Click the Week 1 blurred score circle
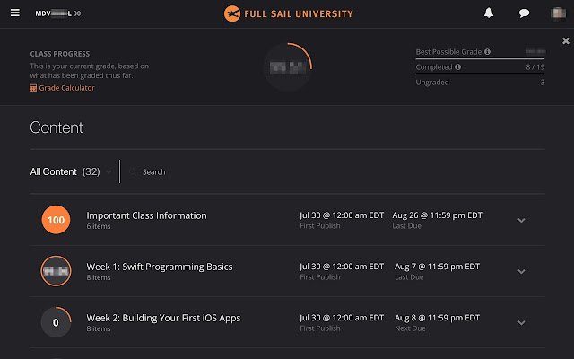Image resolution: width=574 pixels, height=359 pixels. click(56, 271)
